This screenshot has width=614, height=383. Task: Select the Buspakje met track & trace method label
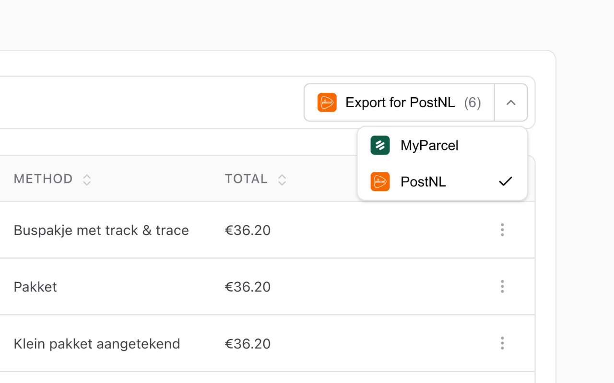[x=101, y=230]
